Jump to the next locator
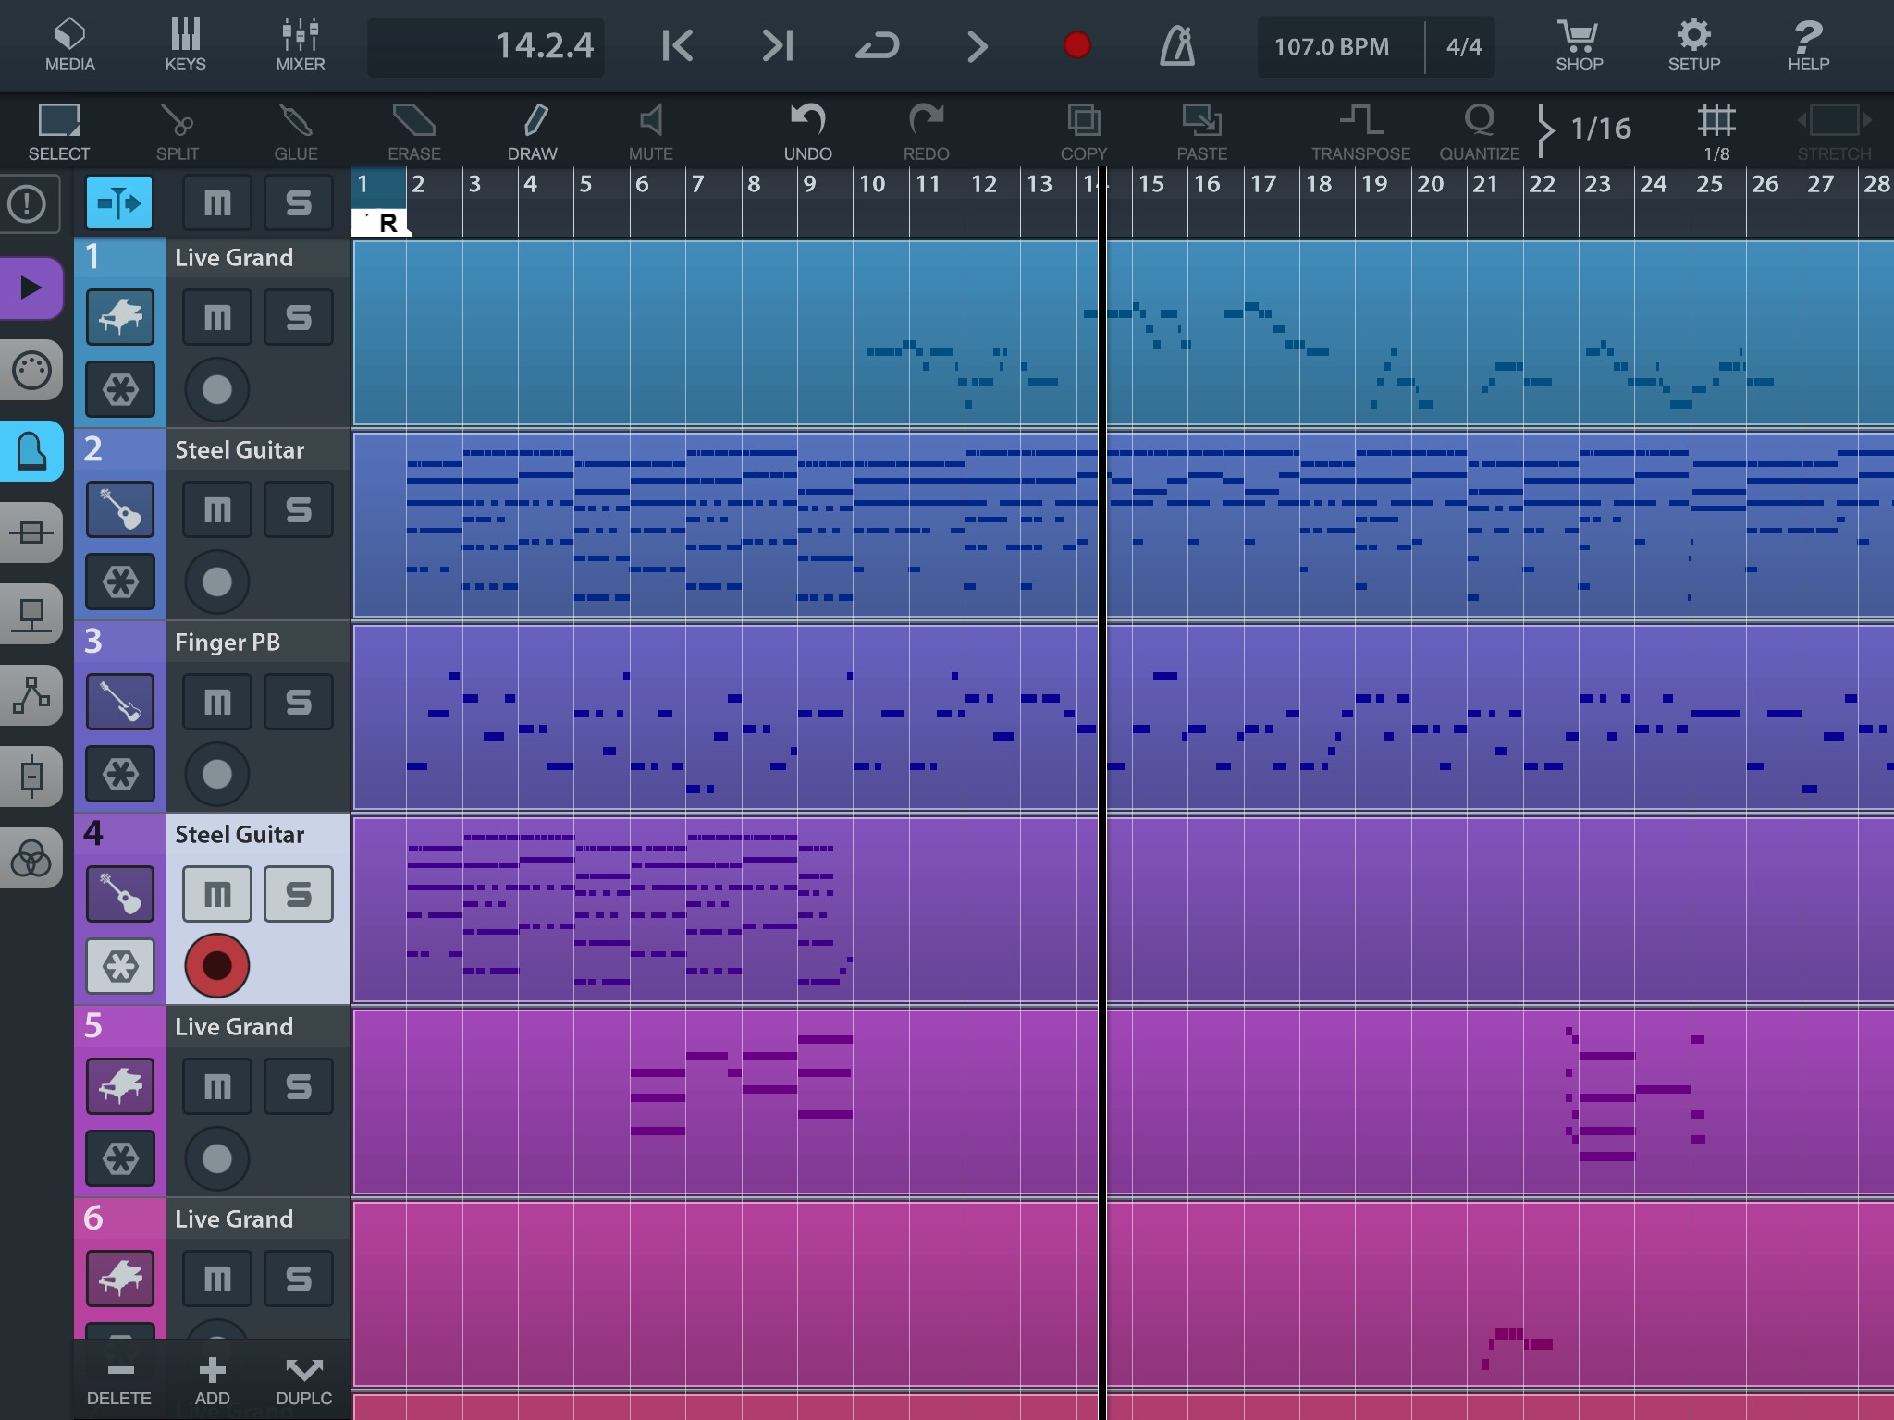 [x=777, y=45]
